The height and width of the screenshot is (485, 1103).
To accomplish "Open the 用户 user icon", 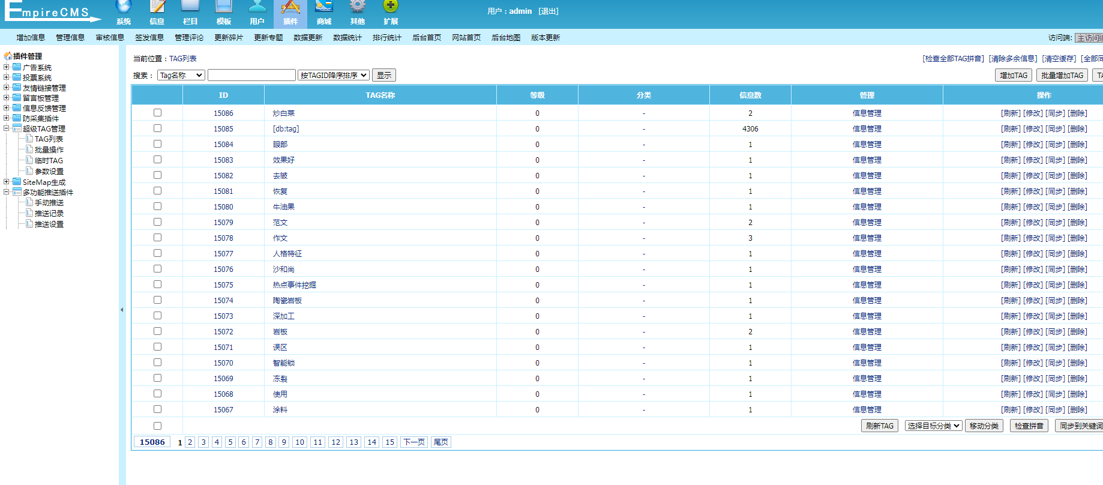I will pyautogui.click(x=257, y=7).
